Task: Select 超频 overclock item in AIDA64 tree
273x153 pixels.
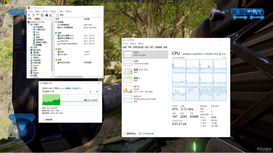Action: [36, 37]
